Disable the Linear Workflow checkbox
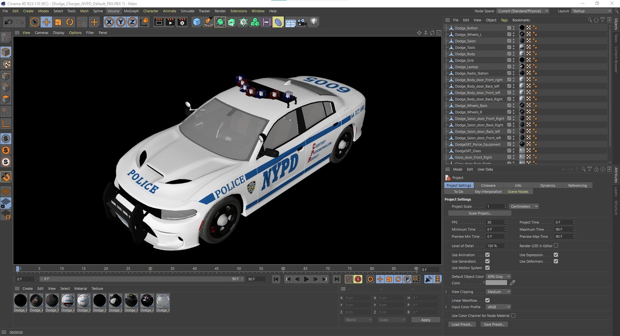620x336 pixels. click(487, 300)
